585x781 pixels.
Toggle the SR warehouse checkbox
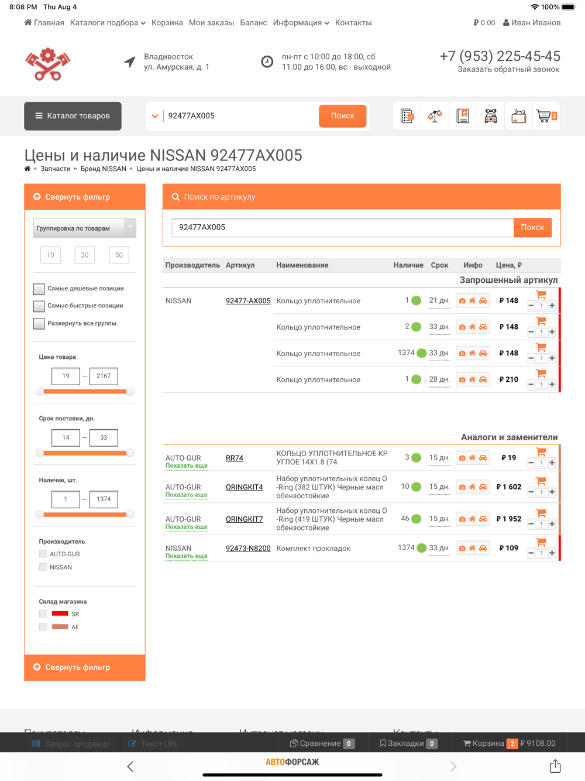point(43,614)
